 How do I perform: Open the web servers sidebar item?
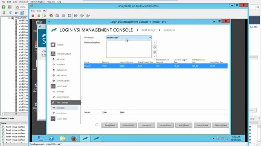[x=62, y=75]
